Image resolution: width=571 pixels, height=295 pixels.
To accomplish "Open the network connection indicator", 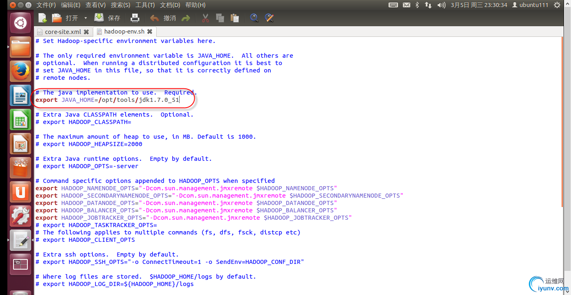I will coord(428,5).
